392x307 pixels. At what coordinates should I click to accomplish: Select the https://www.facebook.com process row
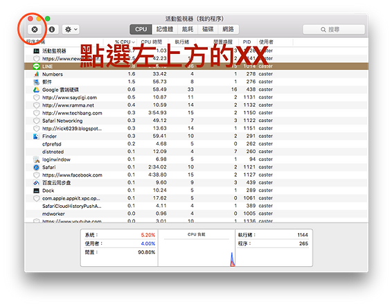(x=196, y=175)
